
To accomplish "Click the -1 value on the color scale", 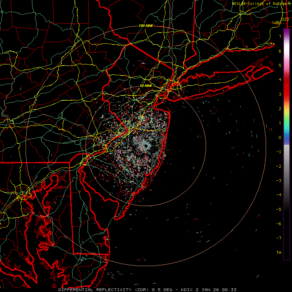I will [x=279, y=152].
